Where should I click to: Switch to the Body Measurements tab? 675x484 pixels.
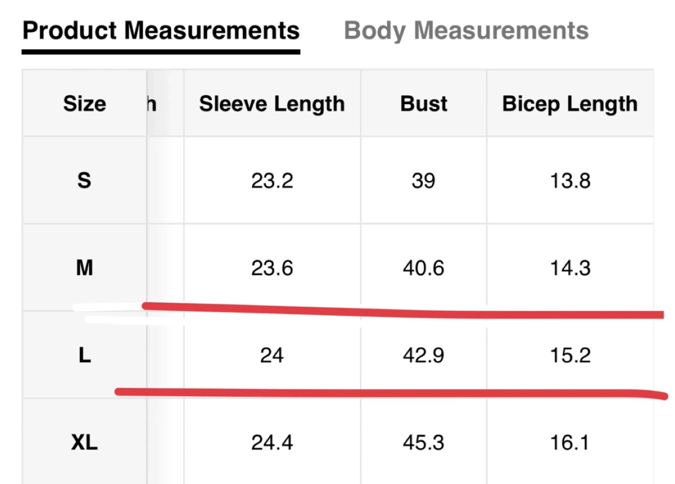pos(466,31)
